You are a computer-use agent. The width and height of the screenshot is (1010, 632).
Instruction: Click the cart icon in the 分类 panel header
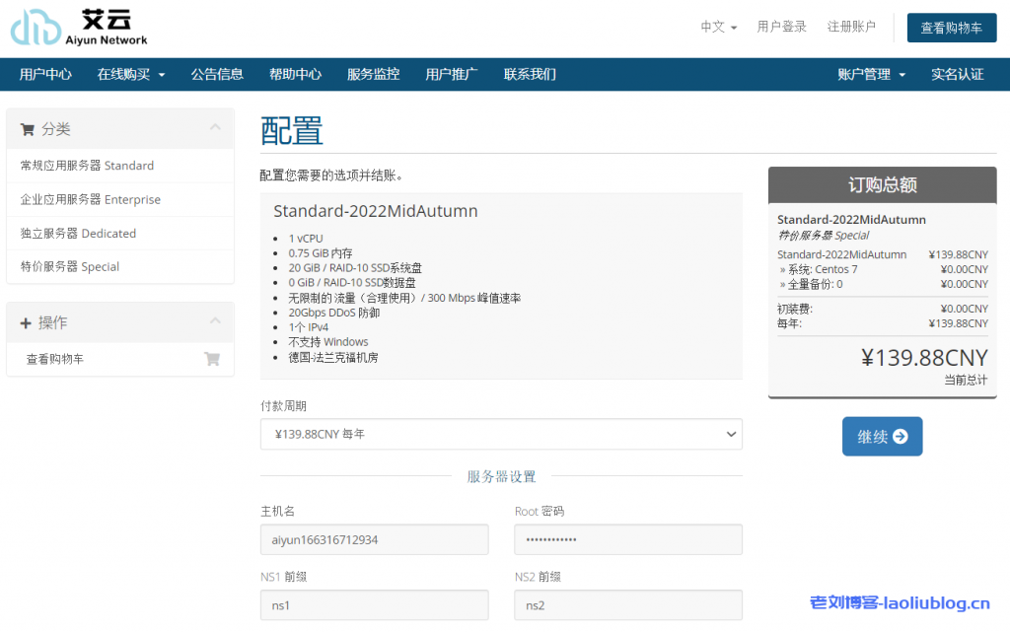(28, 128)
